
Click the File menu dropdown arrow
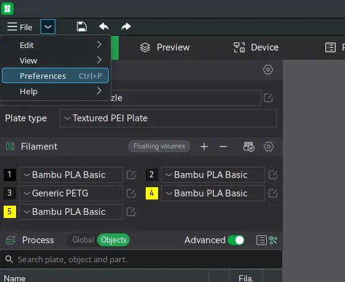point(48,26)
